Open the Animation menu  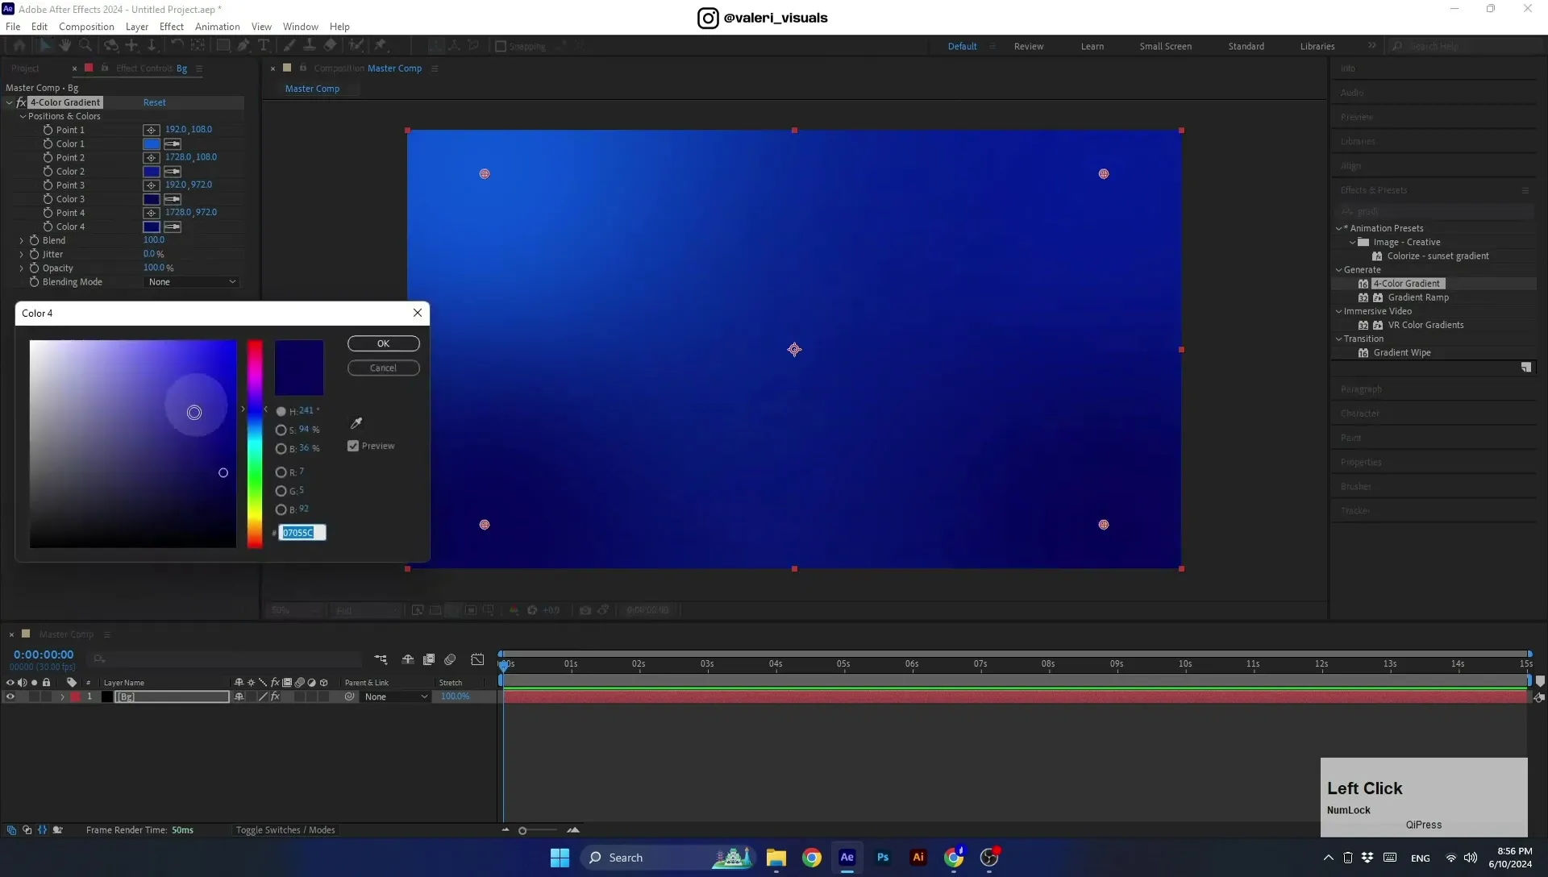pos(217,27)
